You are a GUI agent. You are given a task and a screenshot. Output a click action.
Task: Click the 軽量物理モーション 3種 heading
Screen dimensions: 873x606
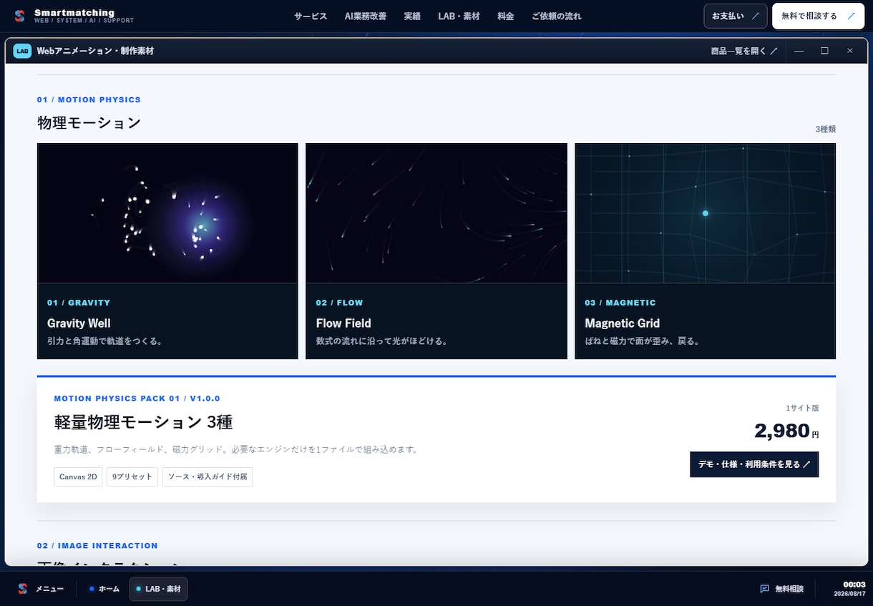[x=143, y=422]
